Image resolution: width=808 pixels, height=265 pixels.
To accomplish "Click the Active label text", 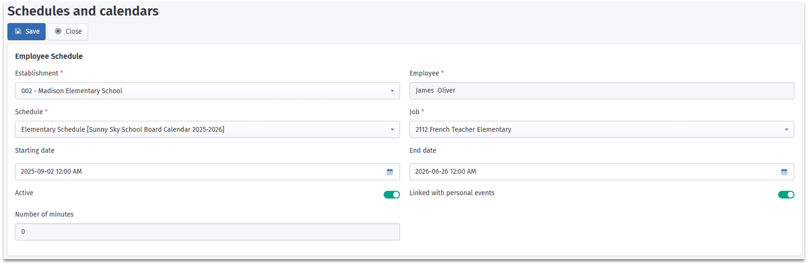I will [24, 193].
